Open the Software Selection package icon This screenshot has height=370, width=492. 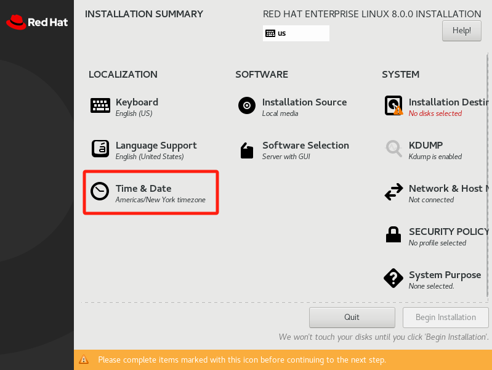coord(247,150)
